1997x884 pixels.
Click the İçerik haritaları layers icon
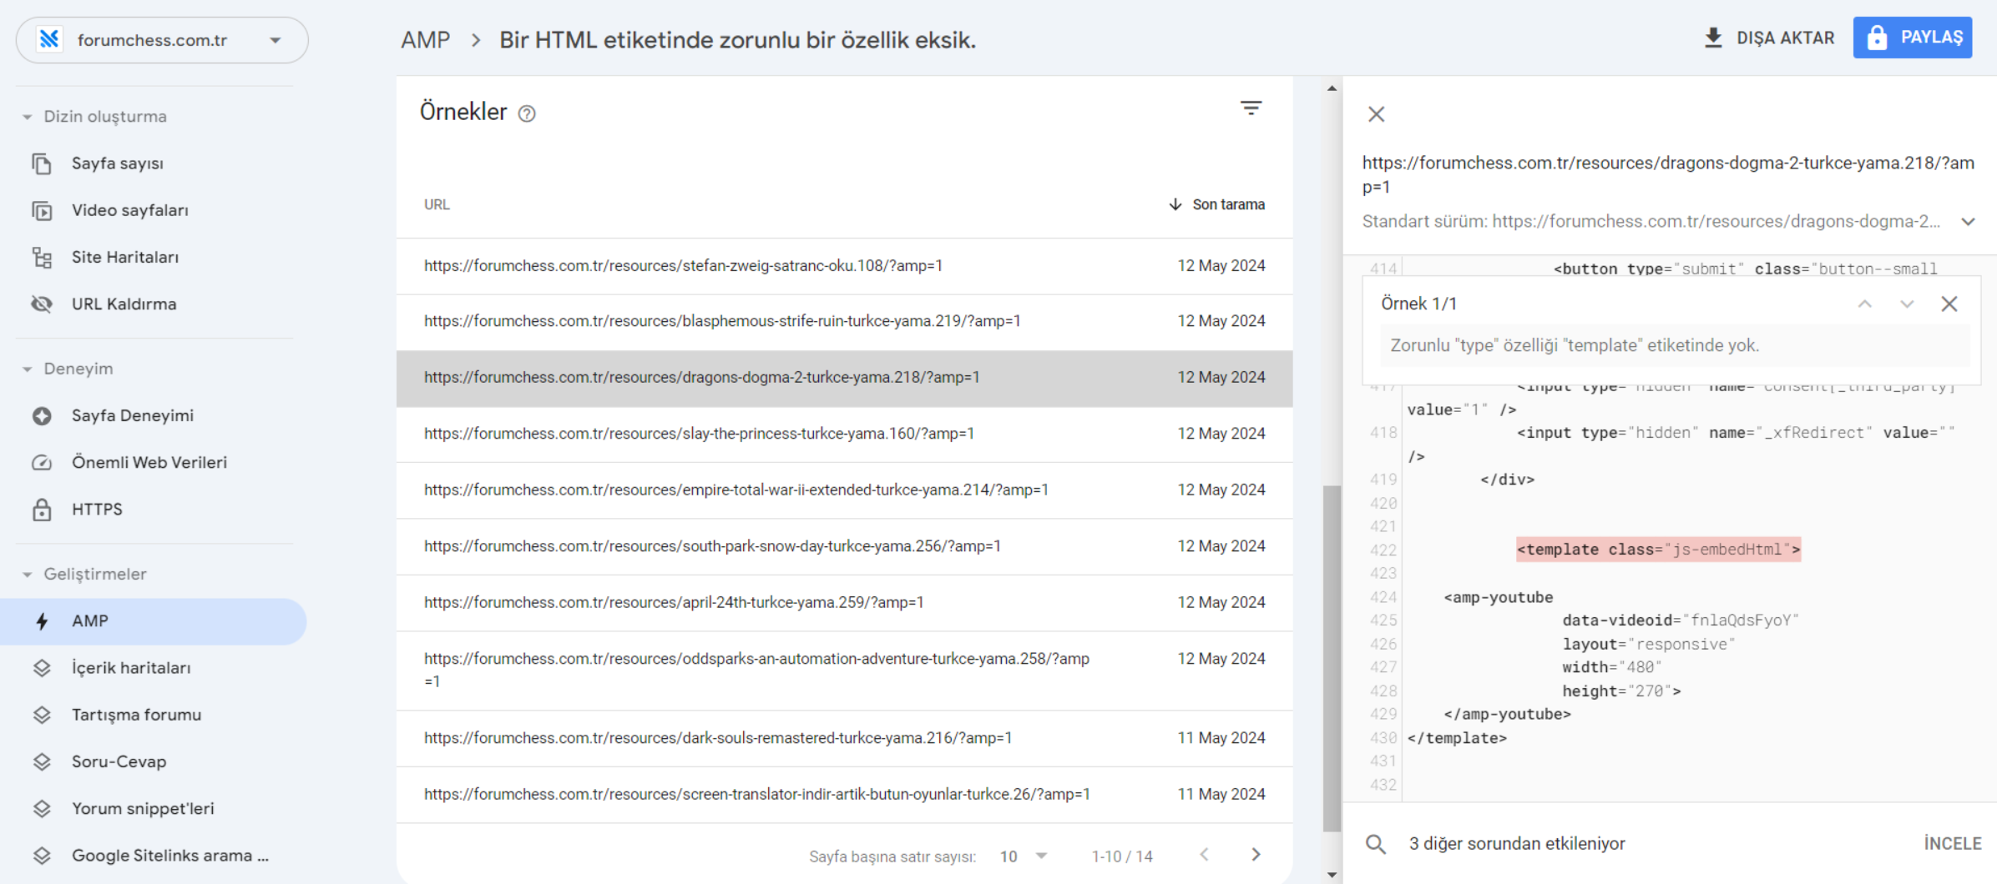tap(42, 668)
